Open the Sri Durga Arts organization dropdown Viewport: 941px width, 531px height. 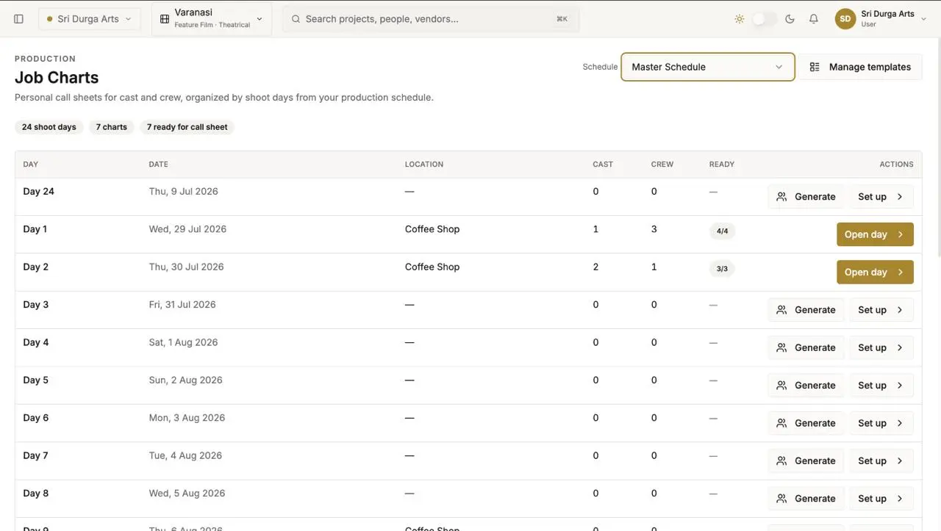(x=90, y=19)
